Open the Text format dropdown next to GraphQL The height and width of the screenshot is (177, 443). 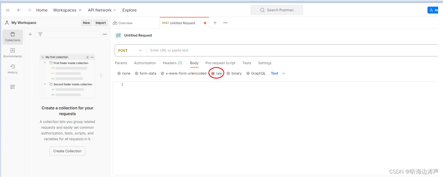pos(278,73)
